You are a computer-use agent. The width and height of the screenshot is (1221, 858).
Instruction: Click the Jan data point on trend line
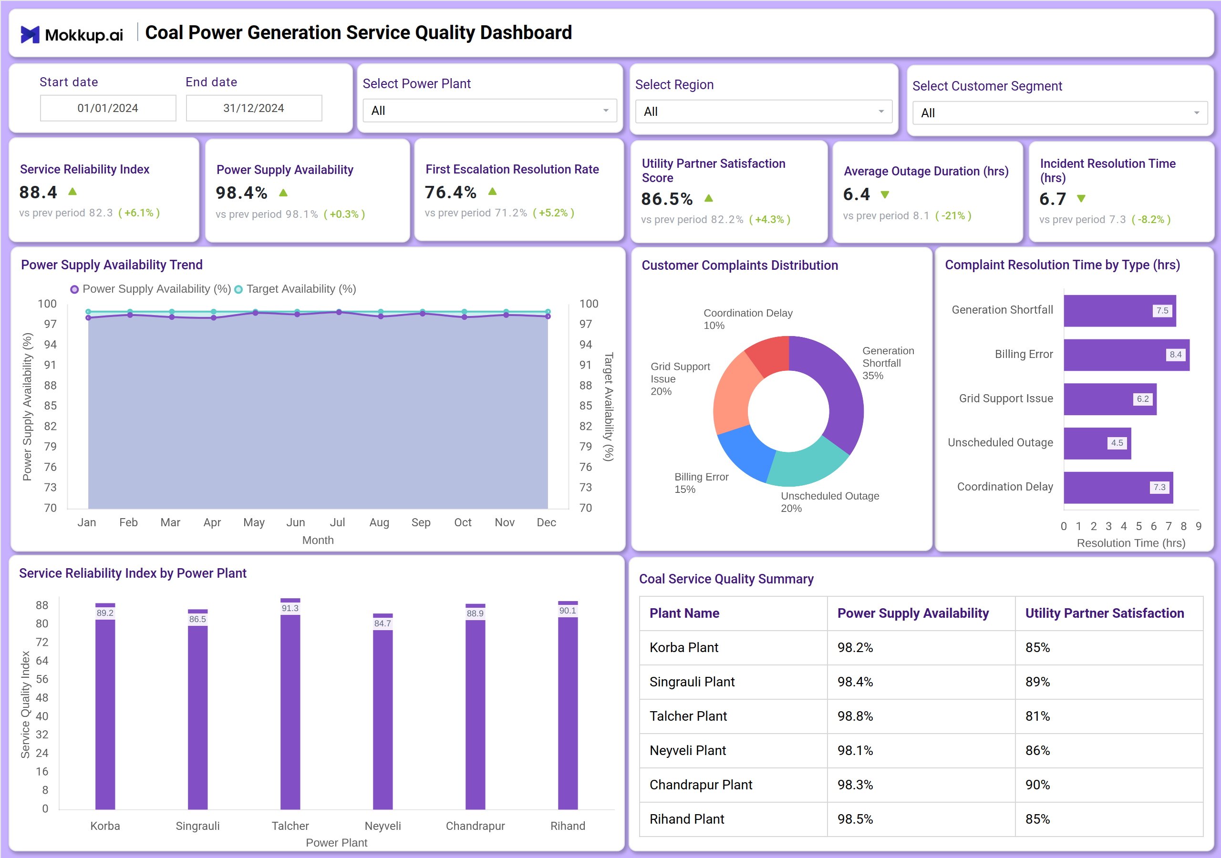pyautogui.click(x=88, y=317)
